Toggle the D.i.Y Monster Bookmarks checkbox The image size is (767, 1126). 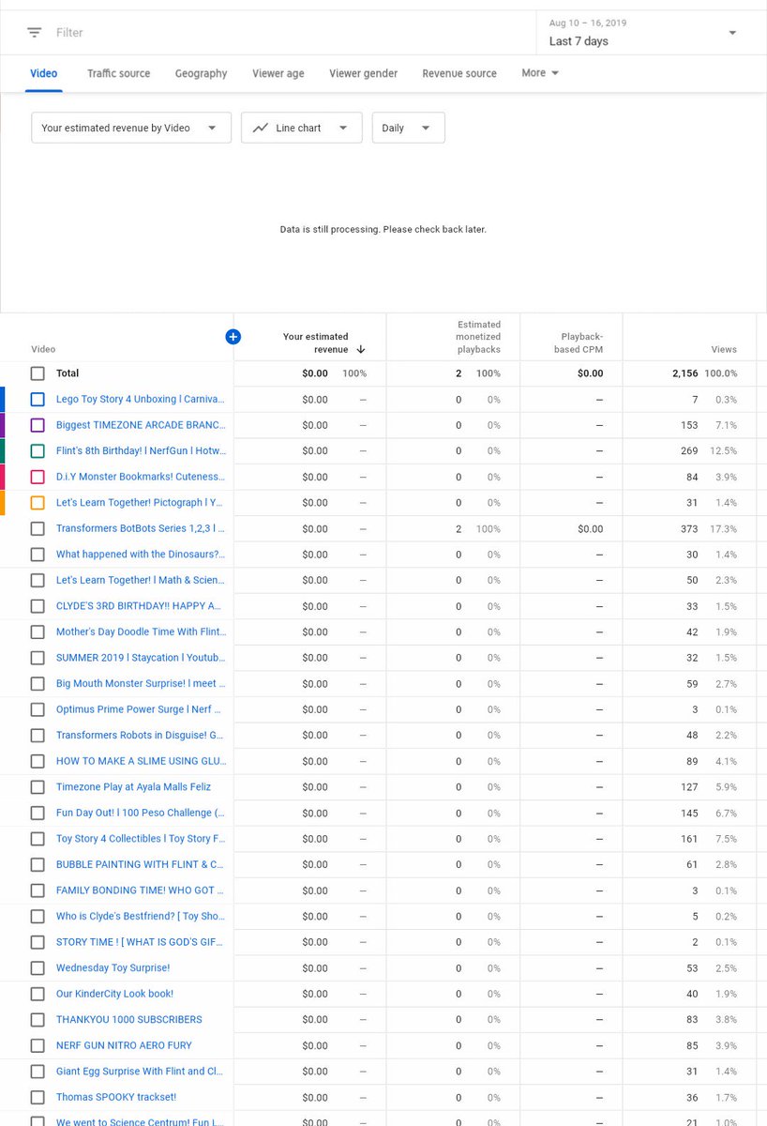[38, 477]
